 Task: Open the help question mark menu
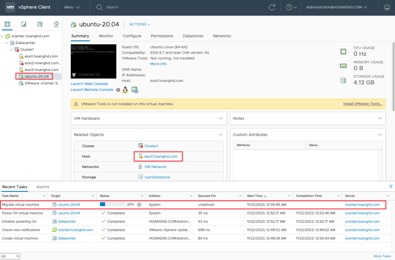pyautogui.click(x=291, y=7)
